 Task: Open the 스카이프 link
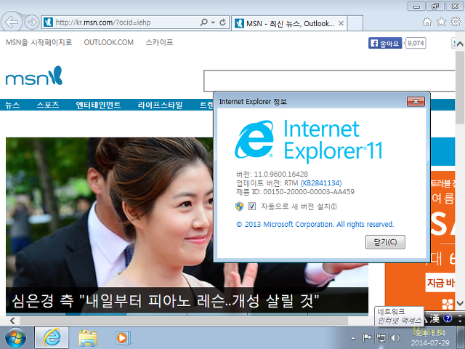[x=159, y=42]
